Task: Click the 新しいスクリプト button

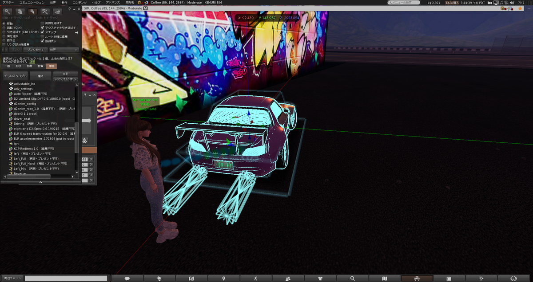Action: [16, 76]
